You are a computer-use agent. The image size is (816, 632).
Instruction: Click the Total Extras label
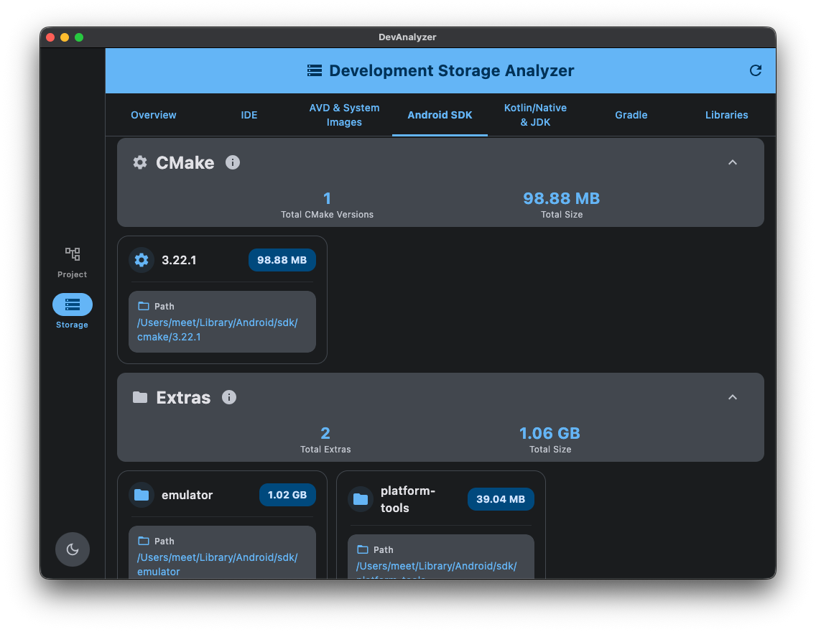coord(325,449)
